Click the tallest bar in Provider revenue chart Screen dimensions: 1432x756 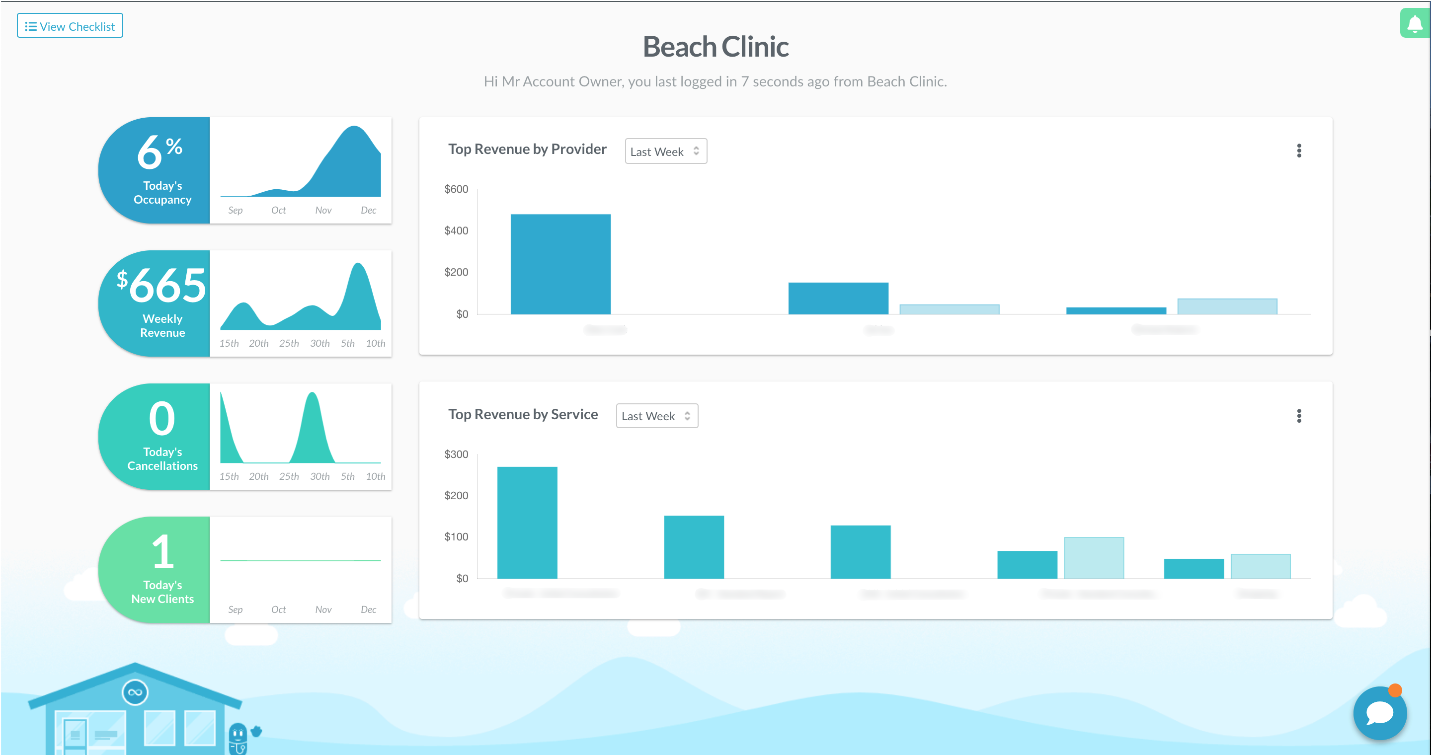coord(560,264)
